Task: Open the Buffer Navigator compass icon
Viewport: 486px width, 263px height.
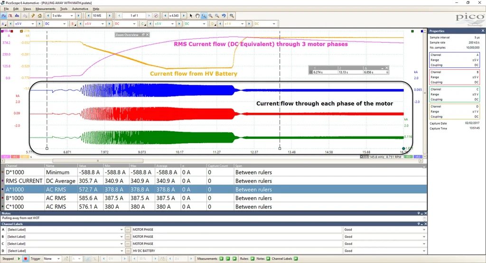Action: point(156,16)
